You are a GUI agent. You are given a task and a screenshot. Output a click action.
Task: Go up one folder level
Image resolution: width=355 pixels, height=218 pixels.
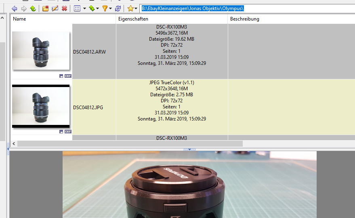(33, 8)
